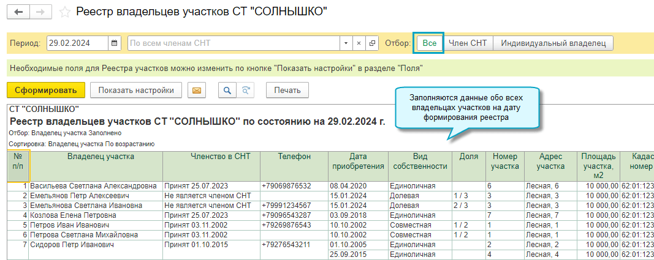
Task: Open search with the magnifier icon
Action: [228, 91]
